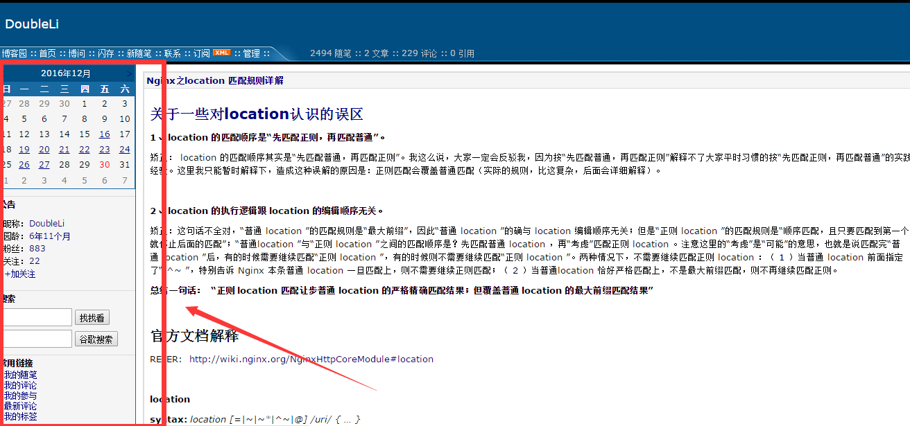This screenshot has height=426, width=910.
Task: Click calendar header 2016年12月
Action: tap(66, 73)
